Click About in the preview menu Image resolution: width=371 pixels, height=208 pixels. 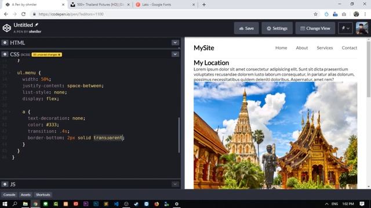302,47
